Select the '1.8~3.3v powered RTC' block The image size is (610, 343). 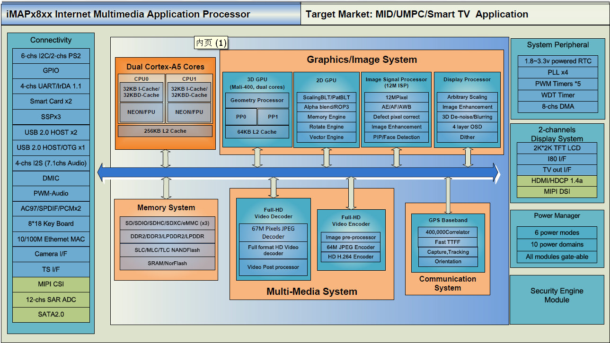click(x=557, y=61)
